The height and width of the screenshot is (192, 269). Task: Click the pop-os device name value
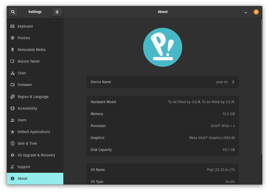[222, 82]
